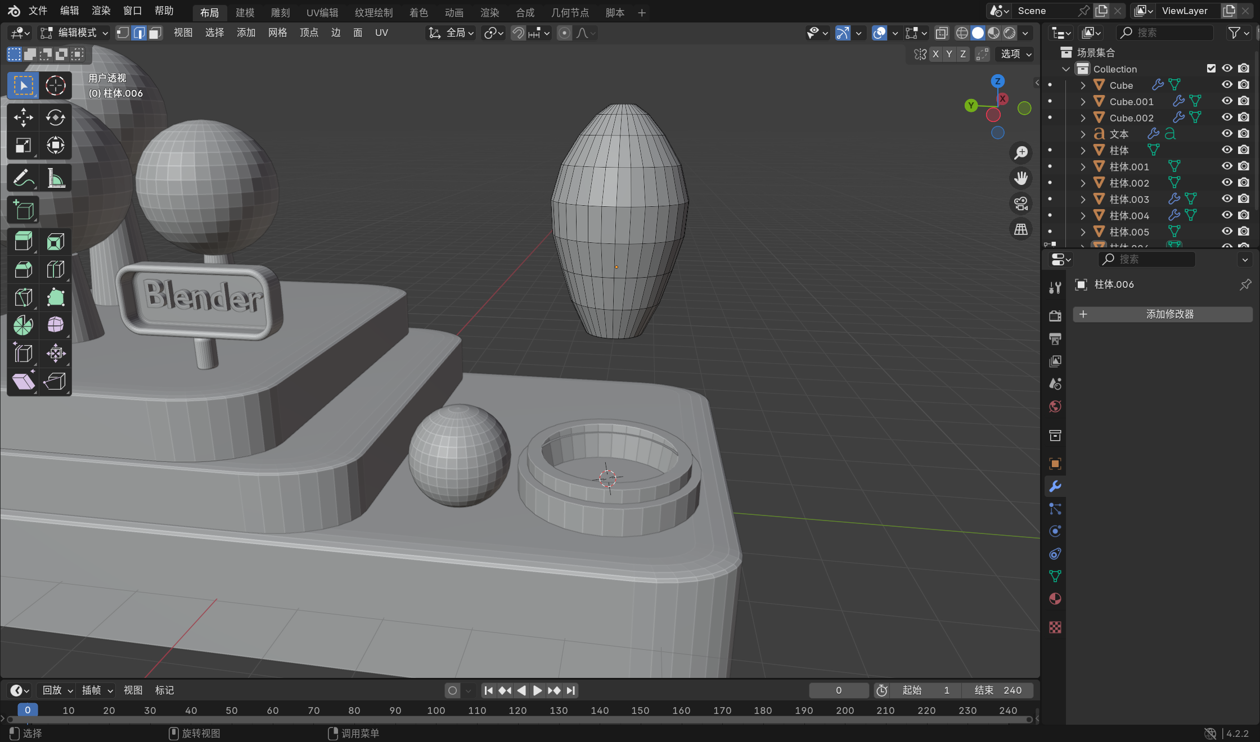Click frame 120 on timeline ruler
Screen dimensions: 1260x742
517,711
